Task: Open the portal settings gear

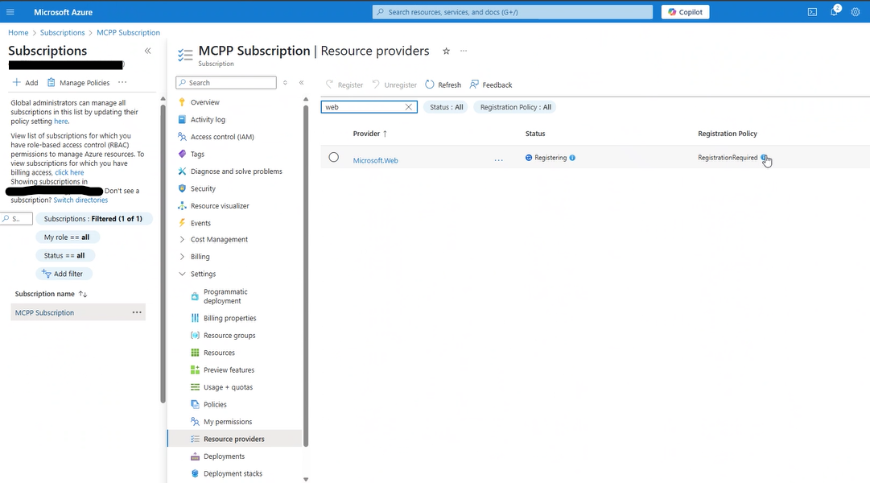Action: point(855,11)
